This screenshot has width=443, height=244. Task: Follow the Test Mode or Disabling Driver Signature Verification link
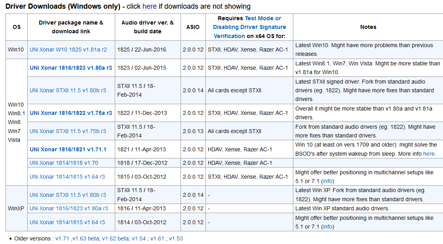(x=249, y=27)
